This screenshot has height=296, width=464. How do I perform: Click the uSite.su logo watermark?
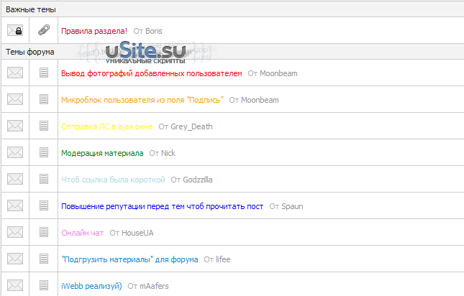(145, 52)
